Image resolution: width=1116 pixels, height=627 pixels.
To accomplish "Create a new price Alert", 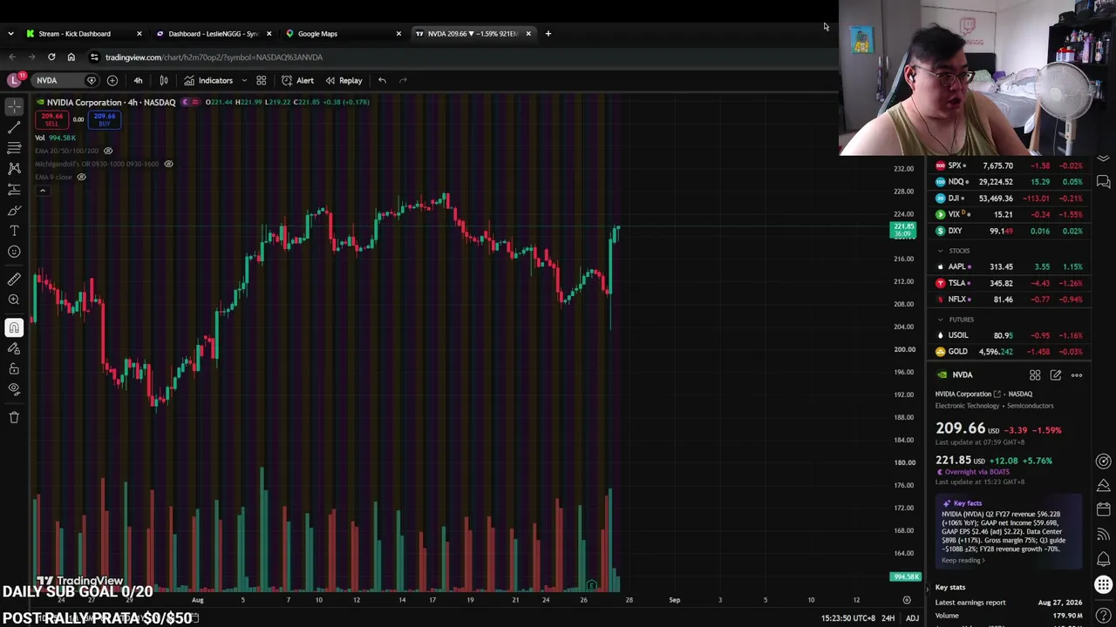I will pos(297,80).
